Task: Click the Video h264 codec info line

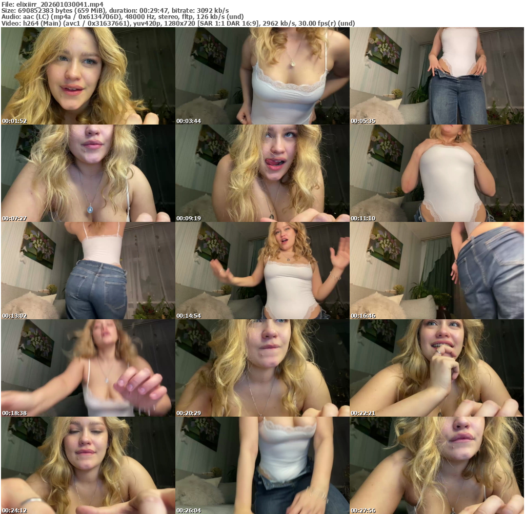Action: (x=178, y=24)
